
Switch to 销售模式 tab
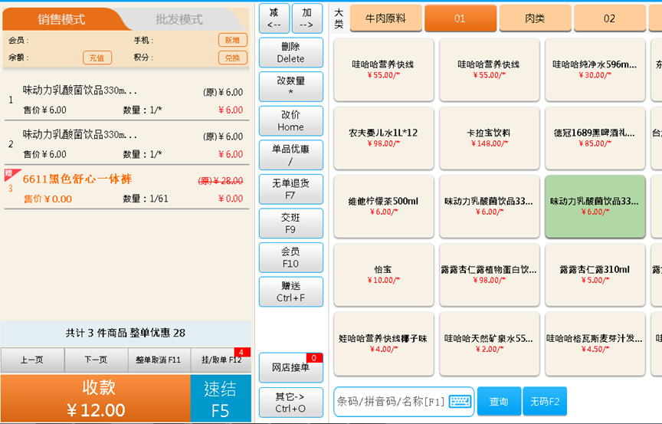point(61,19)
